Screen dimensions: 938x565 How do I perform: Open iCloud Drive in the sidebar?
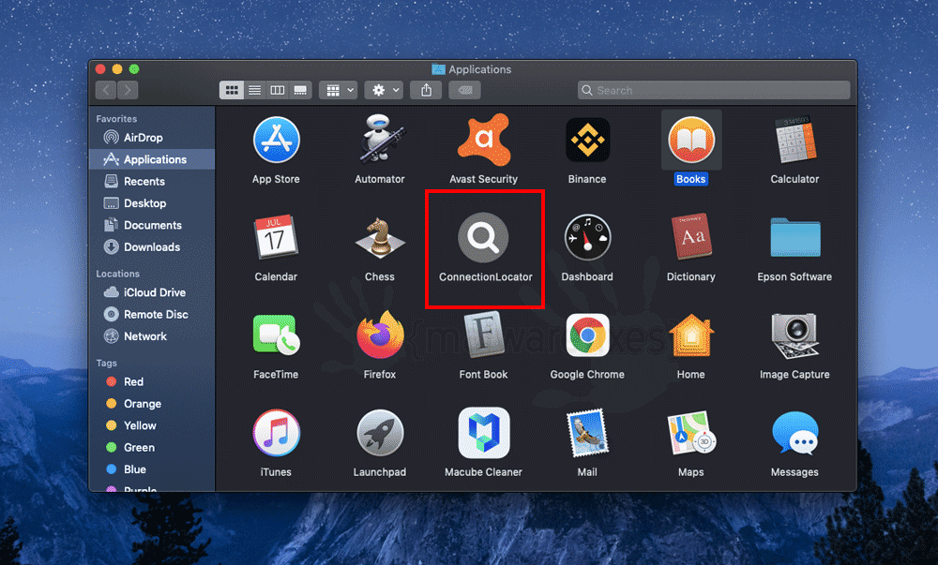(152, 292)
